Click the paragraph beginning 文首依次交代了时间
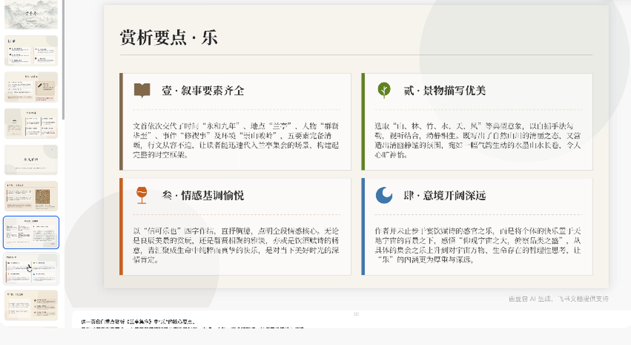631x345 pixels. tap(236, 140)
